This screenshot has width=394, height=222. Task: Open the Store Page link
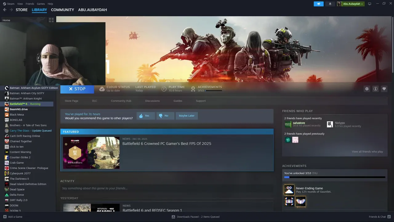coord(71,101)
